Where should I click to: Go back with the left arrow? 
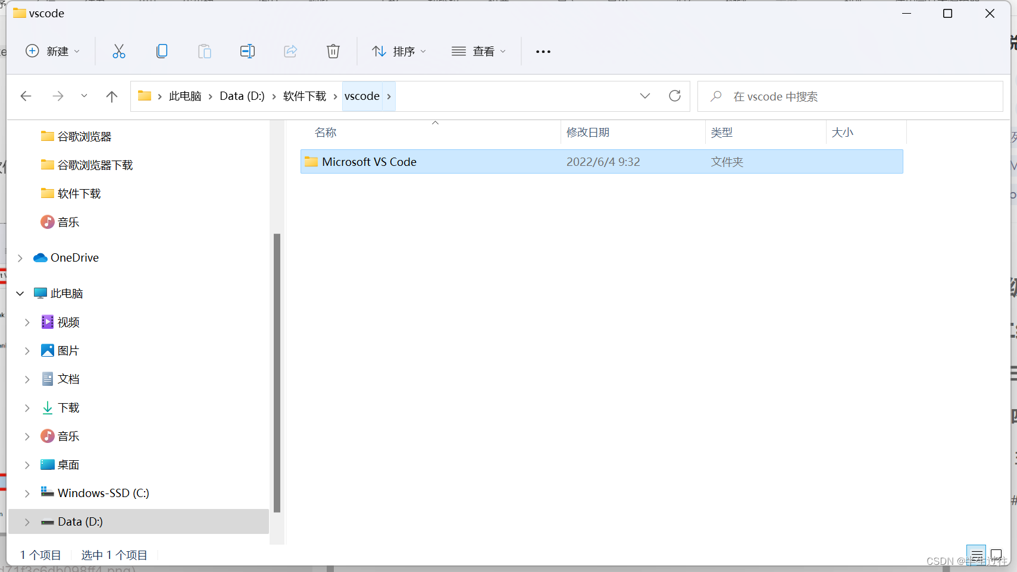tap(26, 96)
